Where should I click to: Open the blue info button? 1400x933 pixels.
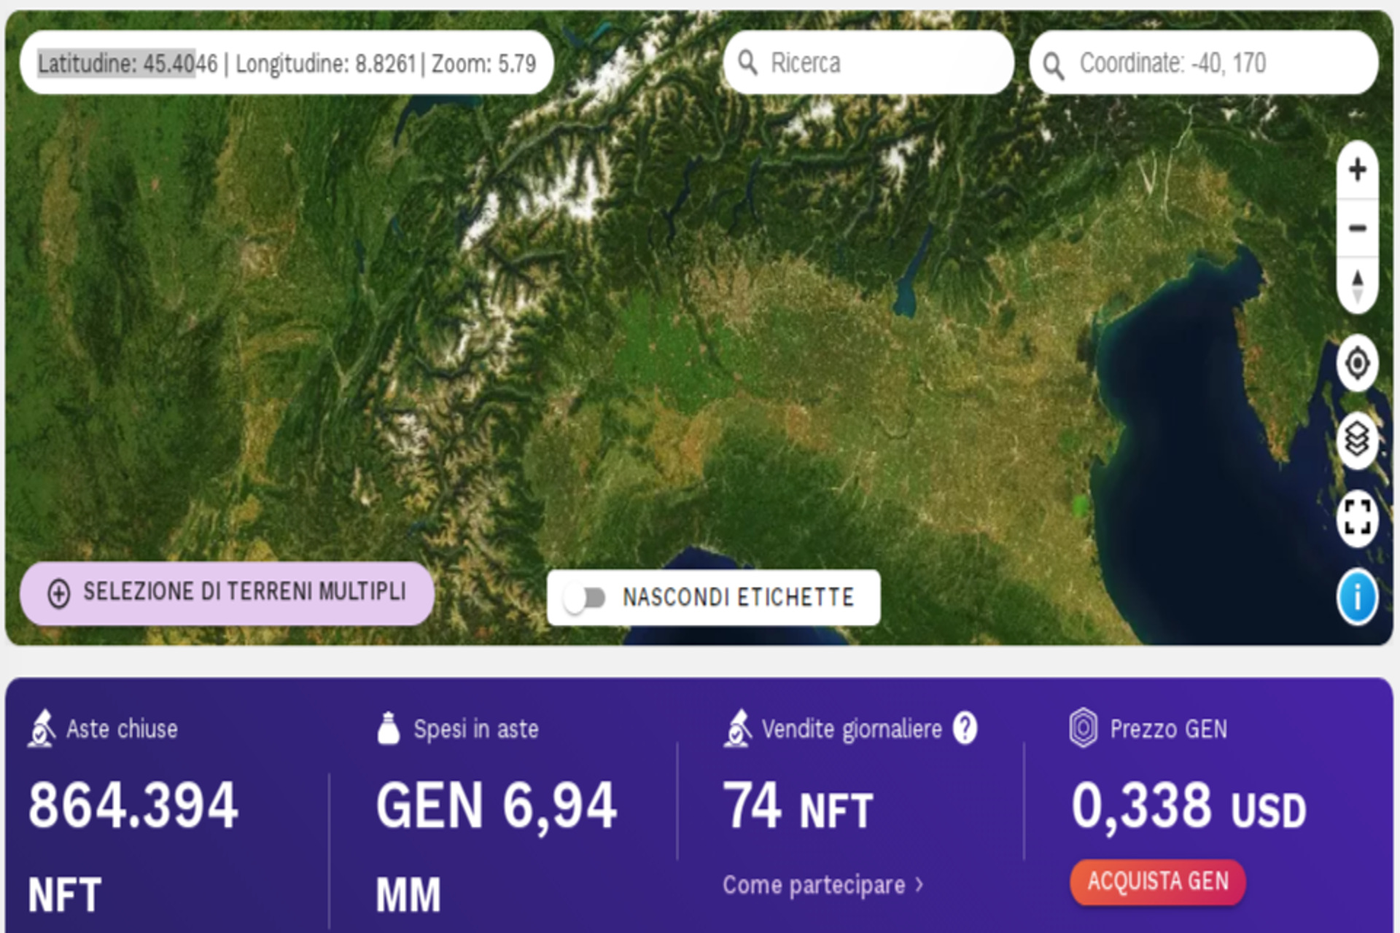tap(1357, 597)
